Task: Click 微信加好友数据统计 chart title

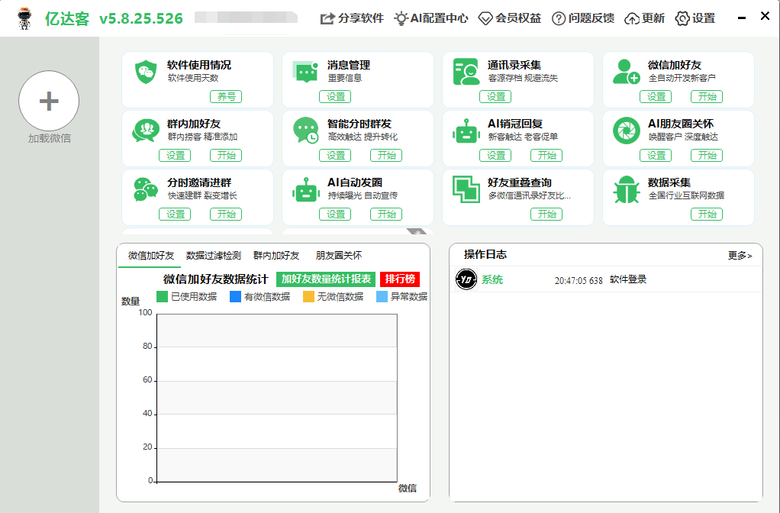Action: [215, 279]
